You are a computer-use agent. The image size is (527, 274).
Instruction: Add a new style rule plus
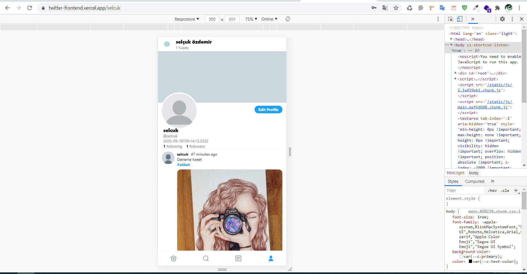[x=516, y=190]
